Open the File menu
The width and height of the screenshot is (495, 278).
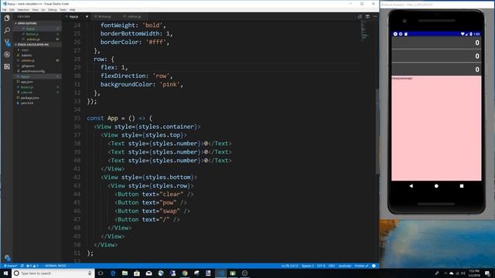click(4, 10)
